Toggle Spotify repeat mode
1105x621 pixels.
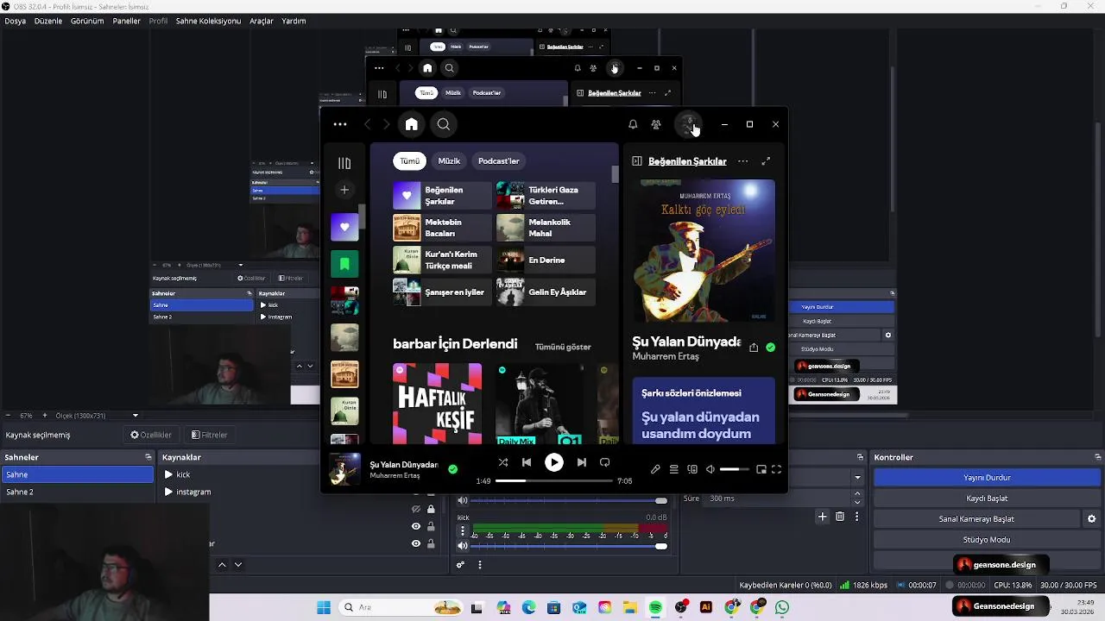(605, 463)
